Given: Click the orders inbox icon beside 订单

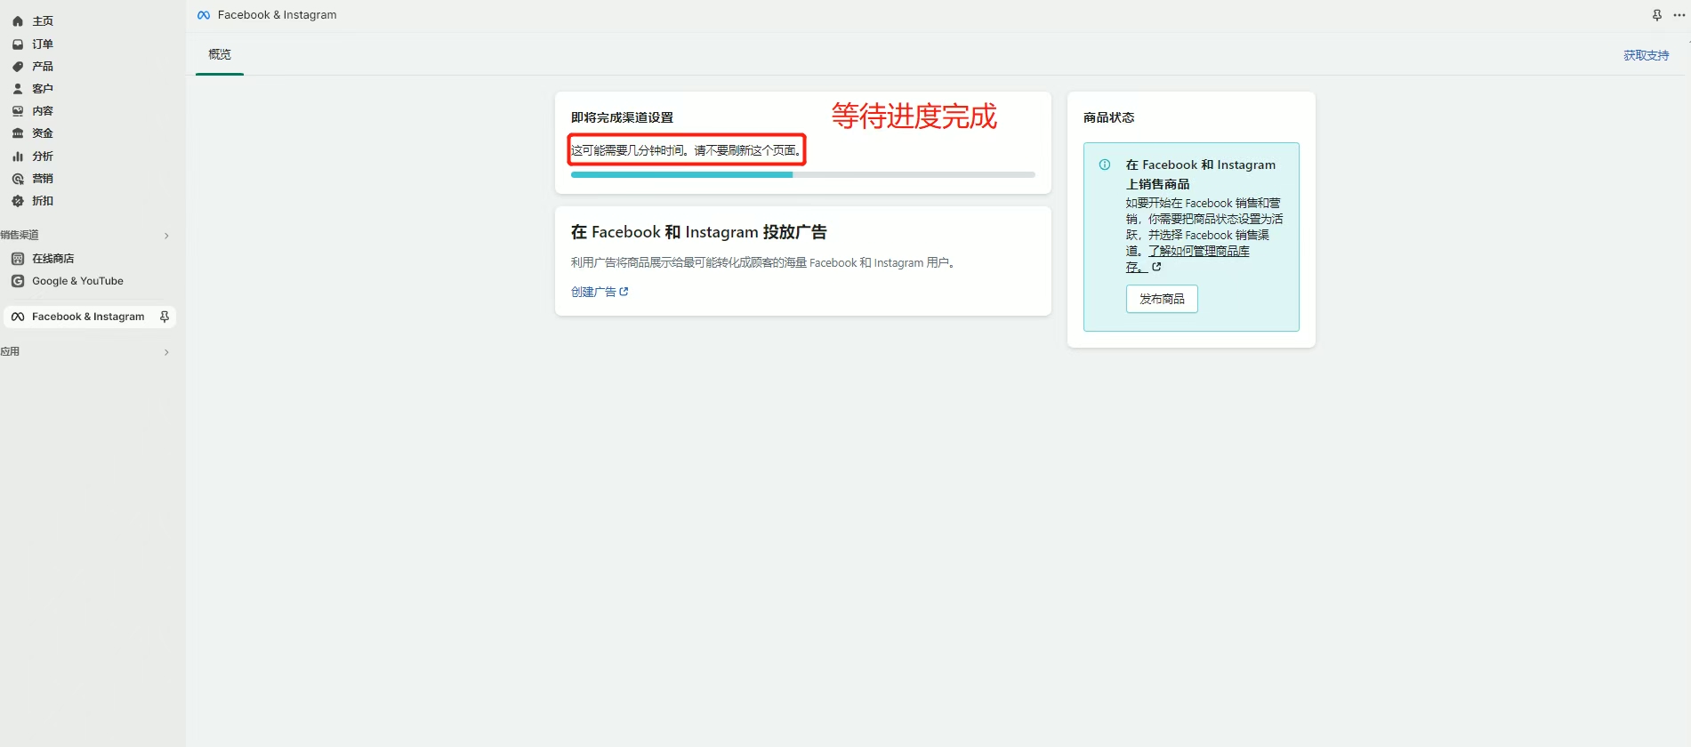Looking at the screenshot, I should tap(18, 44).
